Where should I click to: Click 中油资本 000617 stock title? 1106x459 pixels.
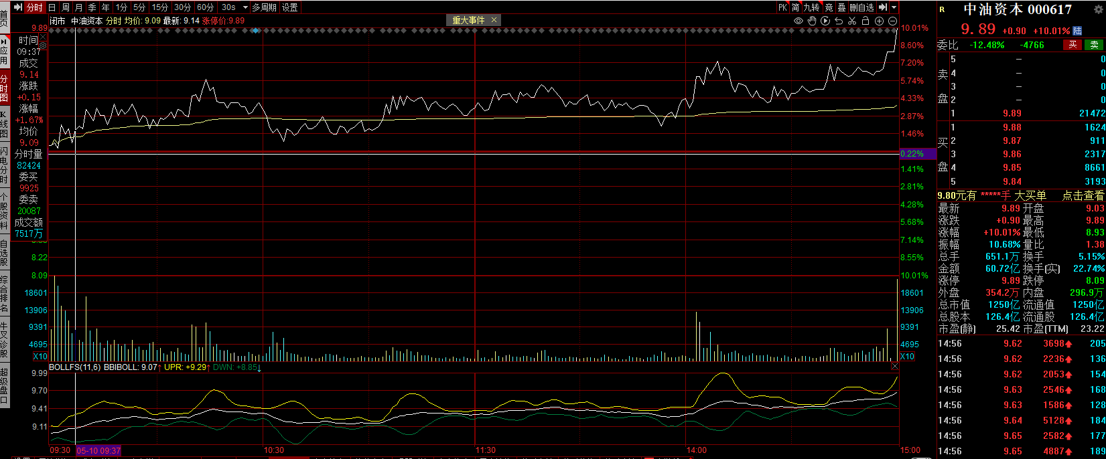(1018, 9)
